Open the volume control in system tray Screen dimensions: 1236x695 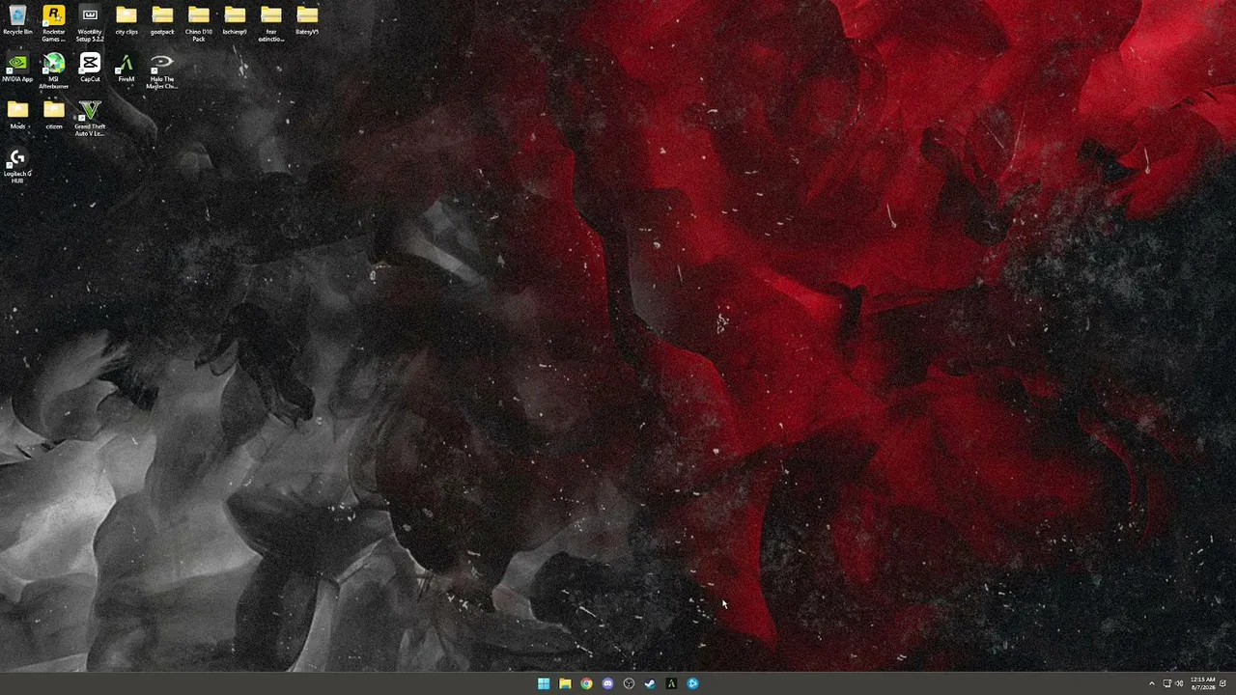point(1179,683)
